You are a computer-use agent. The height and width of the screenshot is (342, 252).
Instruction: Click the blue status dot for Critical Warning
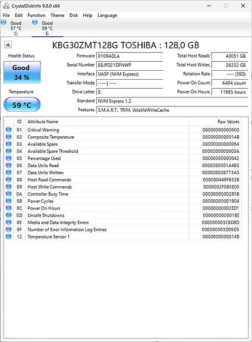(8, 130)
